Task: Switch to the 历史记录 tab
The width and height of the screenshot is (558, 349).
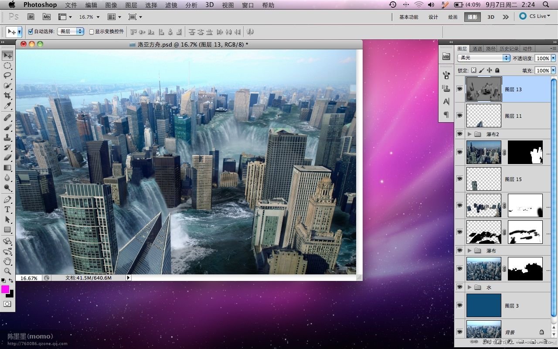Action: [509, 49]
